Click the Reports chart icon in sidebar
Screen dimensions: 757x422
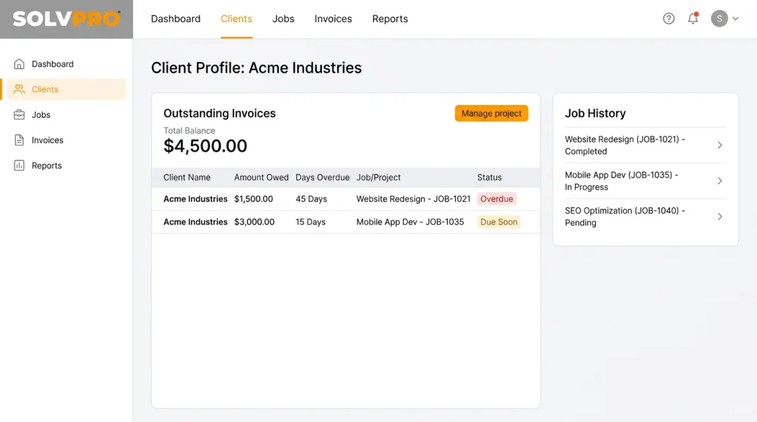click(x=19, y=165)
